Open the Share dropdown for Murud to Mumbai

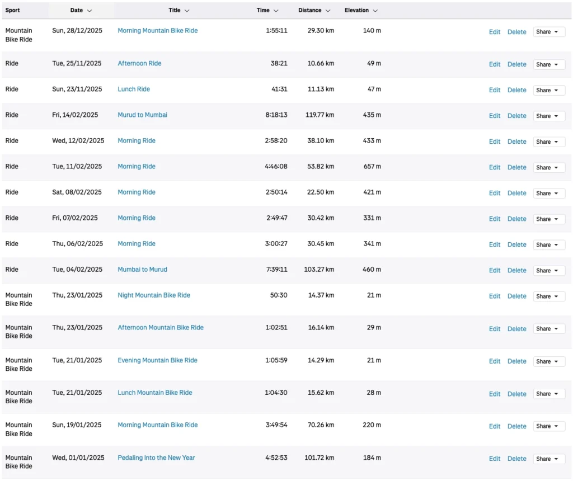pos(548,116)
